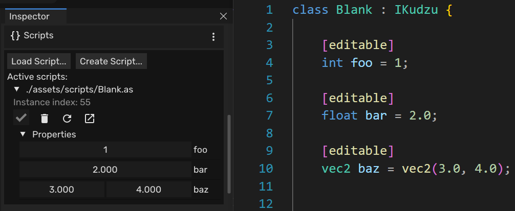Click the Scripts curly braces icon

point(15,36)
